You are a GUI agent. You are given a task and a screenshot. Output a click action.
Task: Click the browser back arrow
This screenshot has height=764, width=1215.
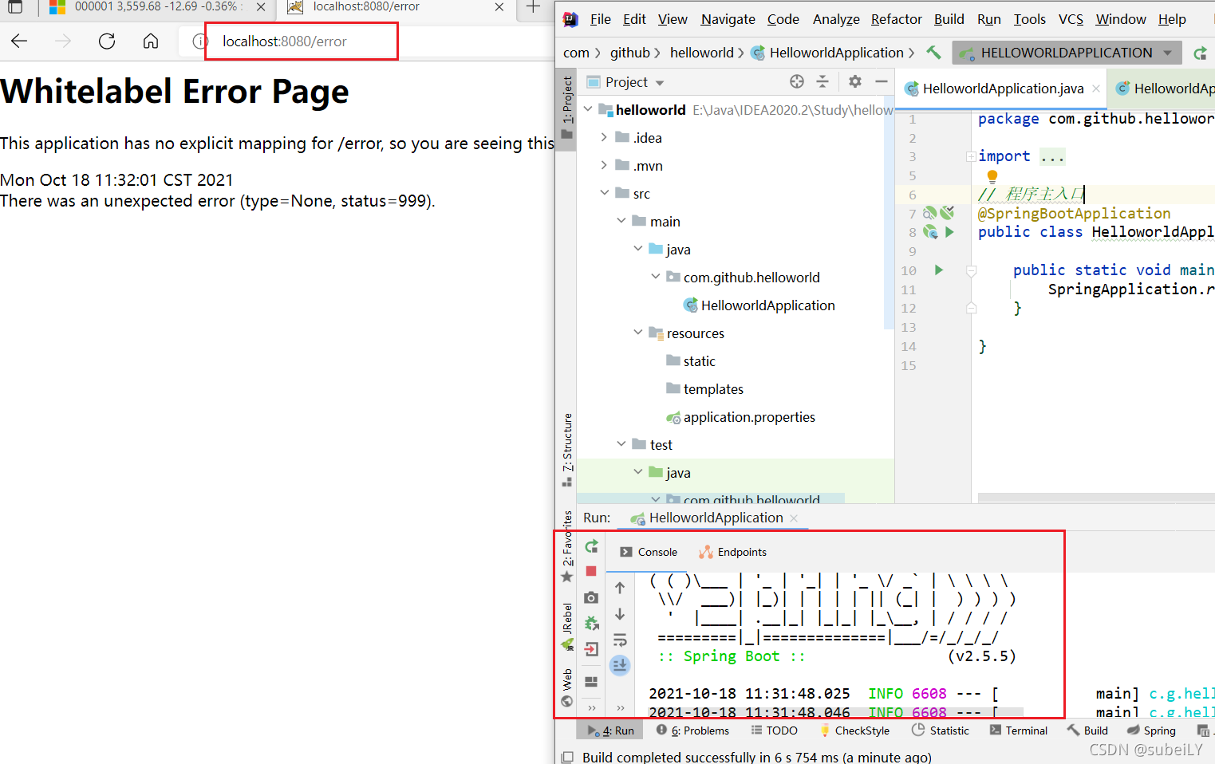[19, 41]
